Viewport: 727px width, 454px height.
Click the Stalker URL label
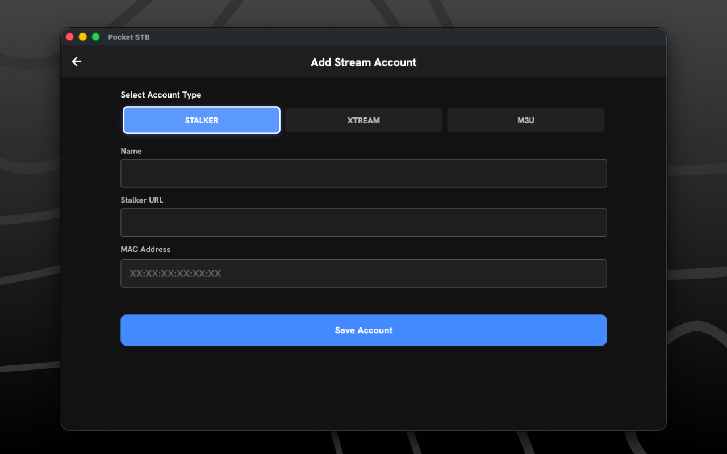coord(142,200)
